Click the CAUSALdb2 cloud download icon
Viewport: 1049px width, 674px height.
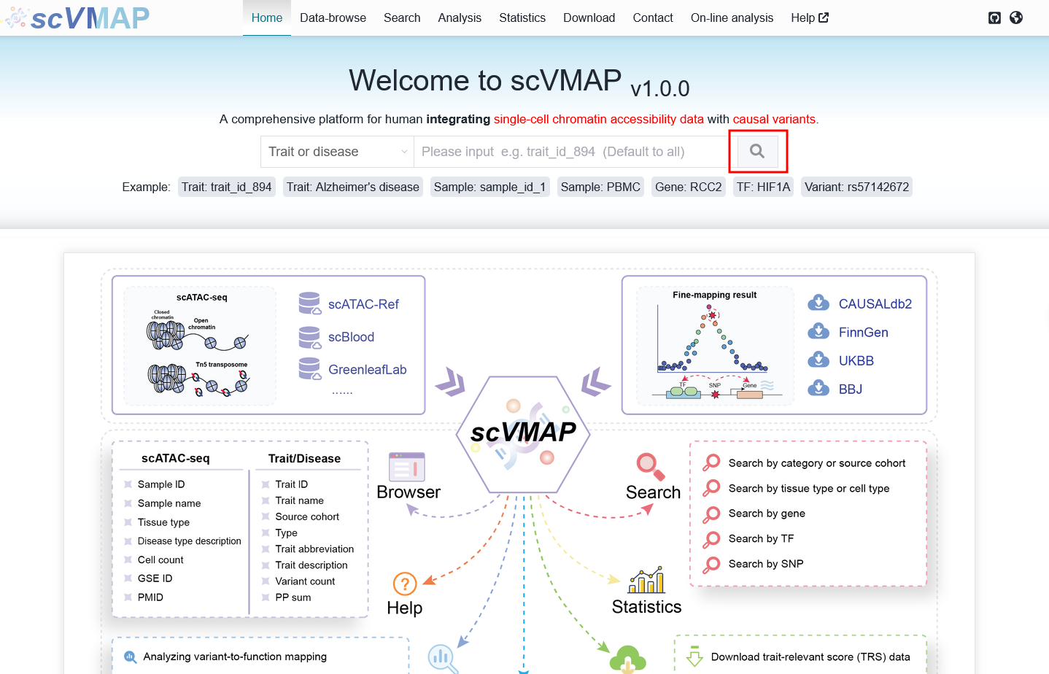818,303
